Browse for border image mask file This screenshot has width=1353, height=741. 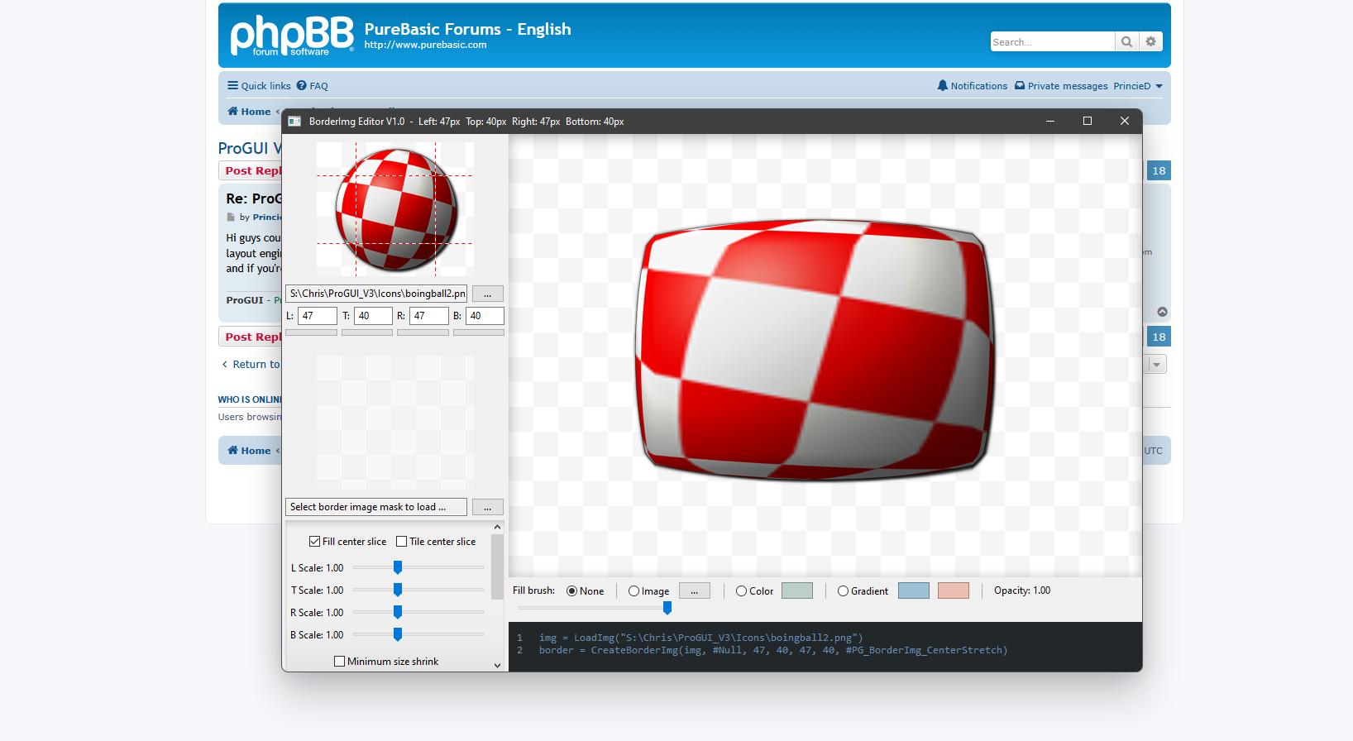click(x=487, y=508)
